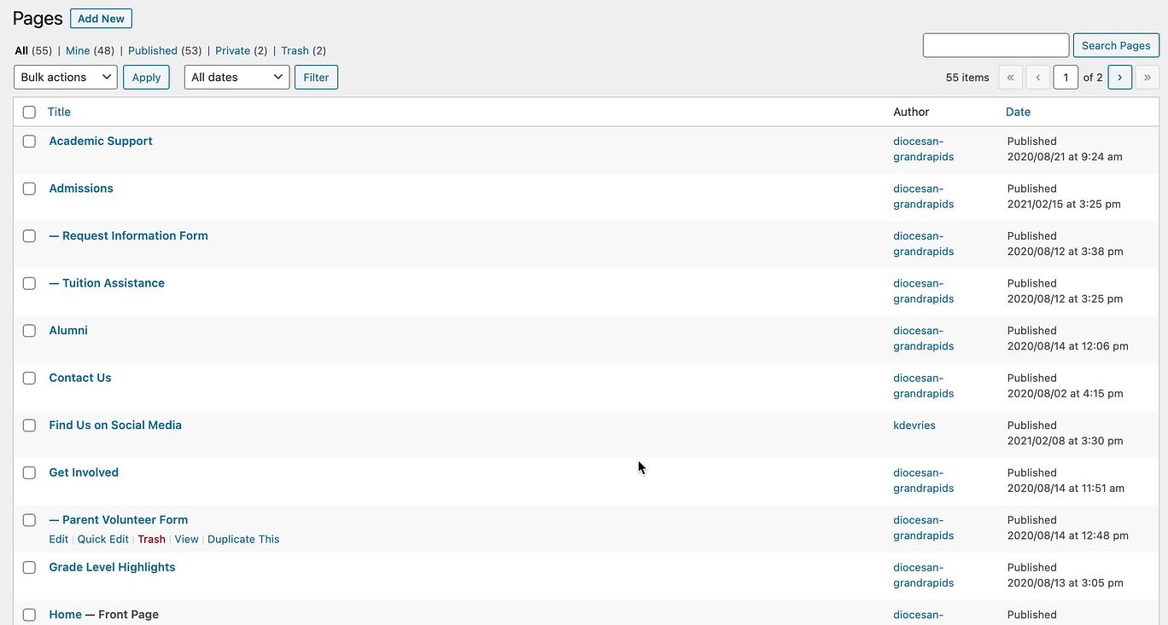Toggle the select-all checkbox beside Title
Image resolution: width=1168 pixels, height=625 pixels.
click(x=29, y=112)
